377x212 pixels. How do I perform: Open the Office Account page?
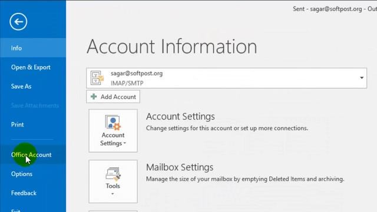(33, 154)
